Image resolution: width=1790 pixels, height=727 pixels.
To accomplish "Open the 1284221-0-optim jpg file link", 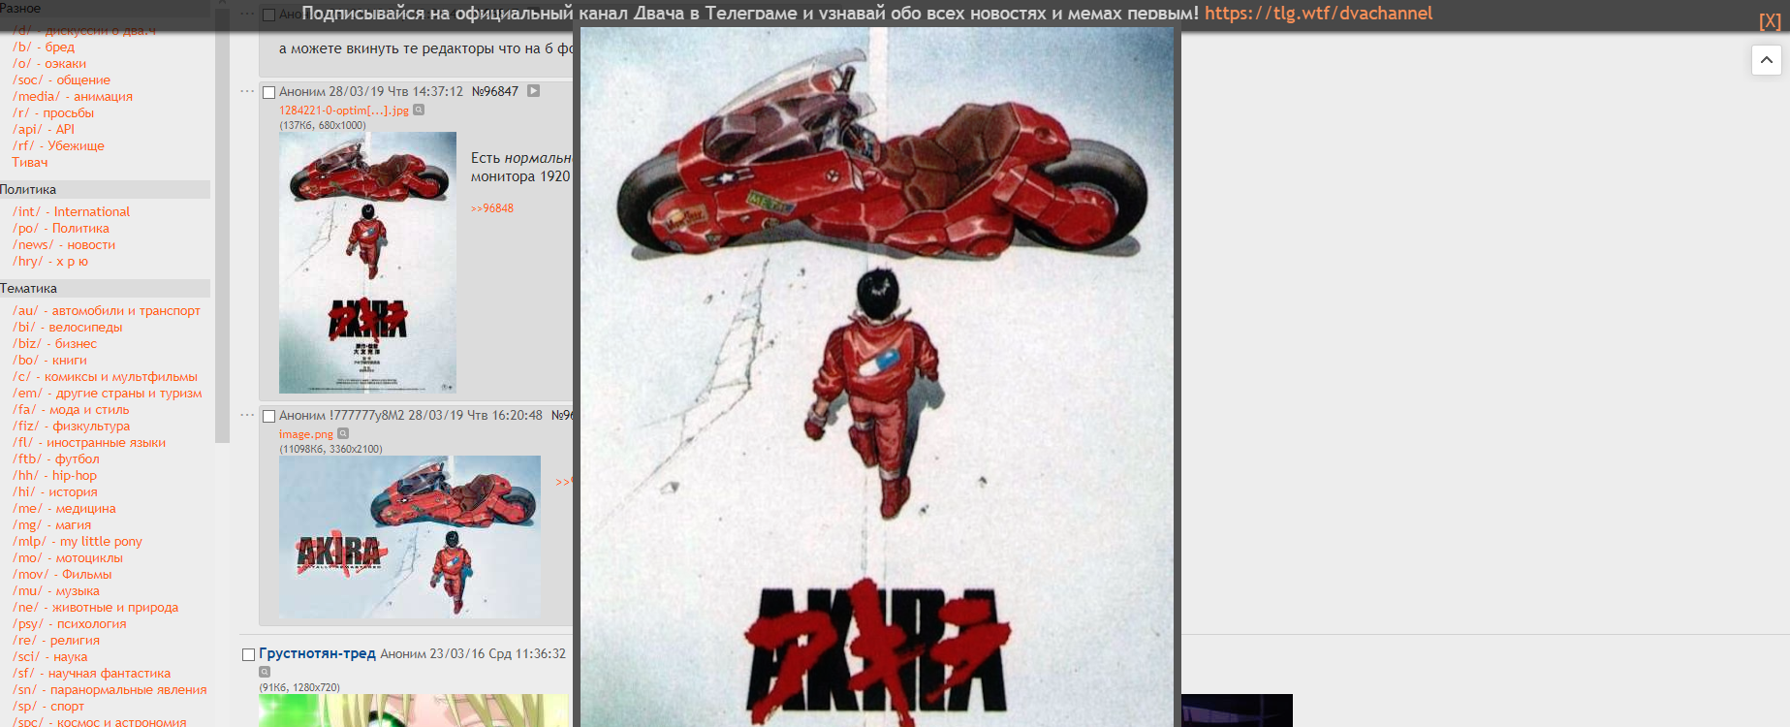I will click(x=344, y=111).
